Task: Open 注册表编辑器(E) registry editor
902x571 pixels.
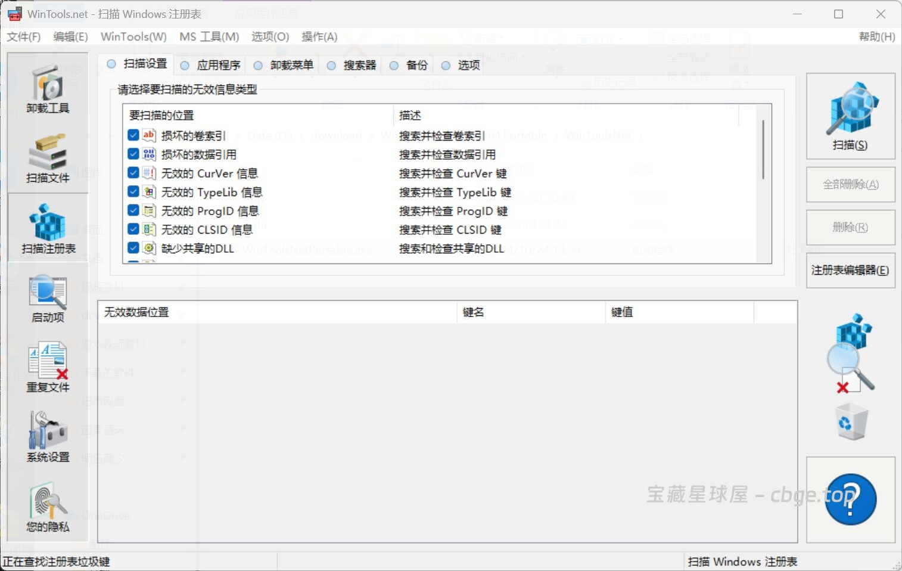Action: pyautogui.click(x=851, y=270)
